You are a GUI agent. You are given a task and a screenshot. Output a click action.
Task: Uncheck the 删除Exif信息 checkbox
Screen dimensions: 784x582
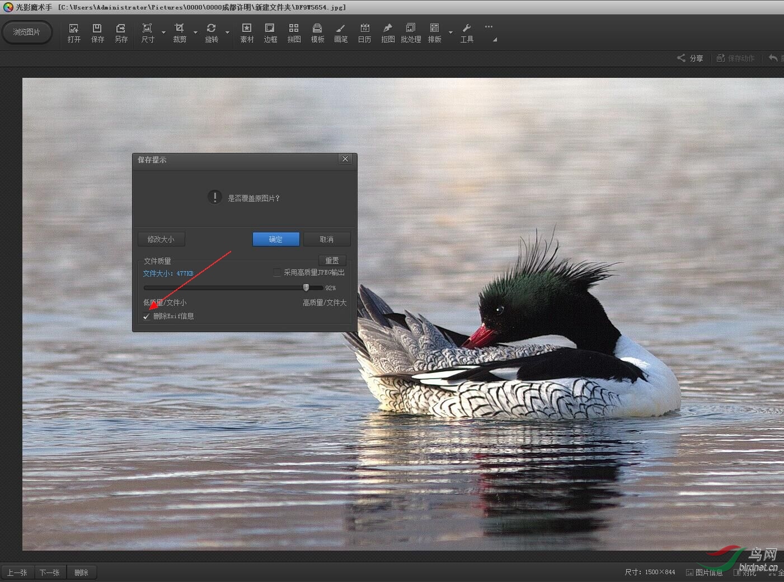click(147, 316)
